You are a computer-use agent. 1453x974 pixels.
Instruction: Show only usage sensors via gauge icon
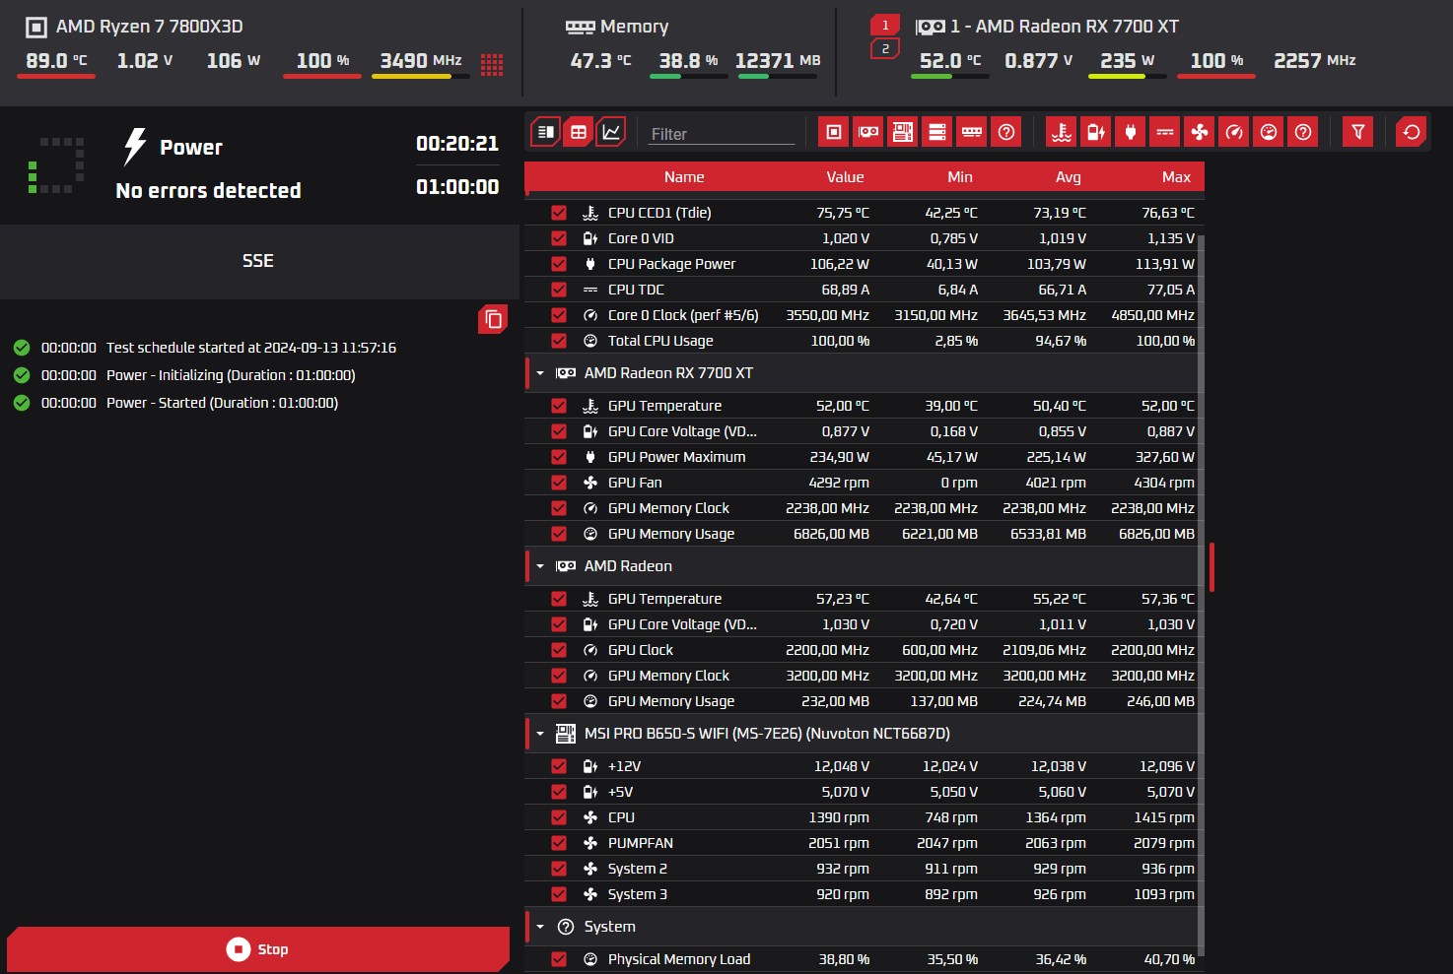pyautogui.click(x=1269, y=131)
